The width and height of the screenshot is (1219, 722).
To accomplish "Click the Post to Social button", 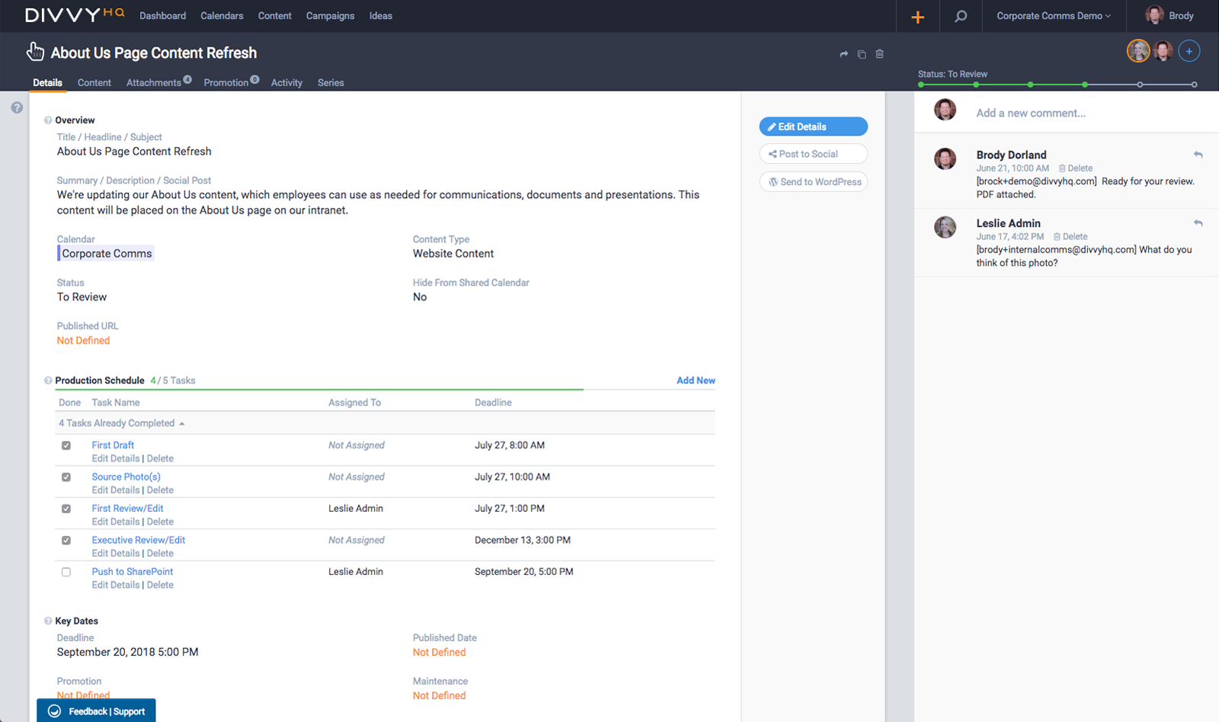I will coord(812,153).
